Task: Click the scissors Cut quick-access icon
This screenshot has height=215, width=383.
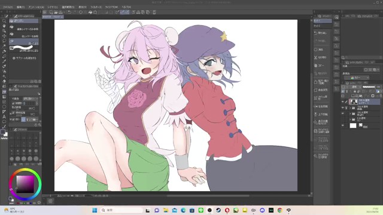Action: [x=315, y=57]
